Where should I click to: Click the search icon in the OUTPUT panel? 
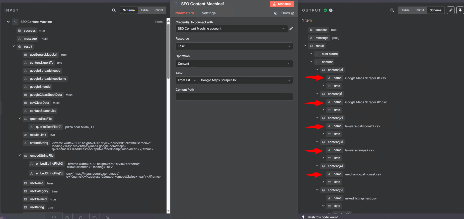392,10
